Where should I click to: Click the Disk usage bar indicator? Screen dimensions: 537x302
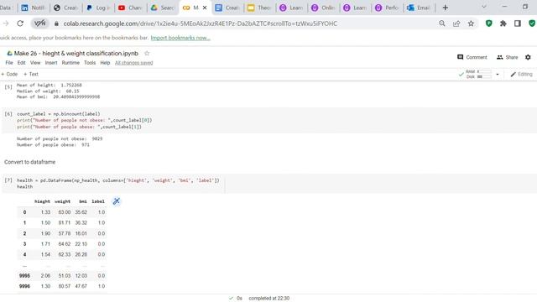[x=484, y=76]
